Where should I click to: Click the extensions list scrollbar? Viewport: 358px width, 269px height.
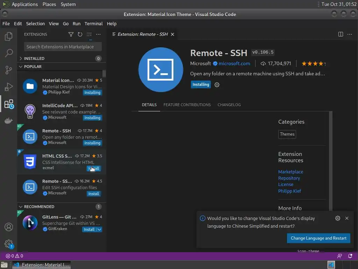pyautogui.click(x=104, y=74)
